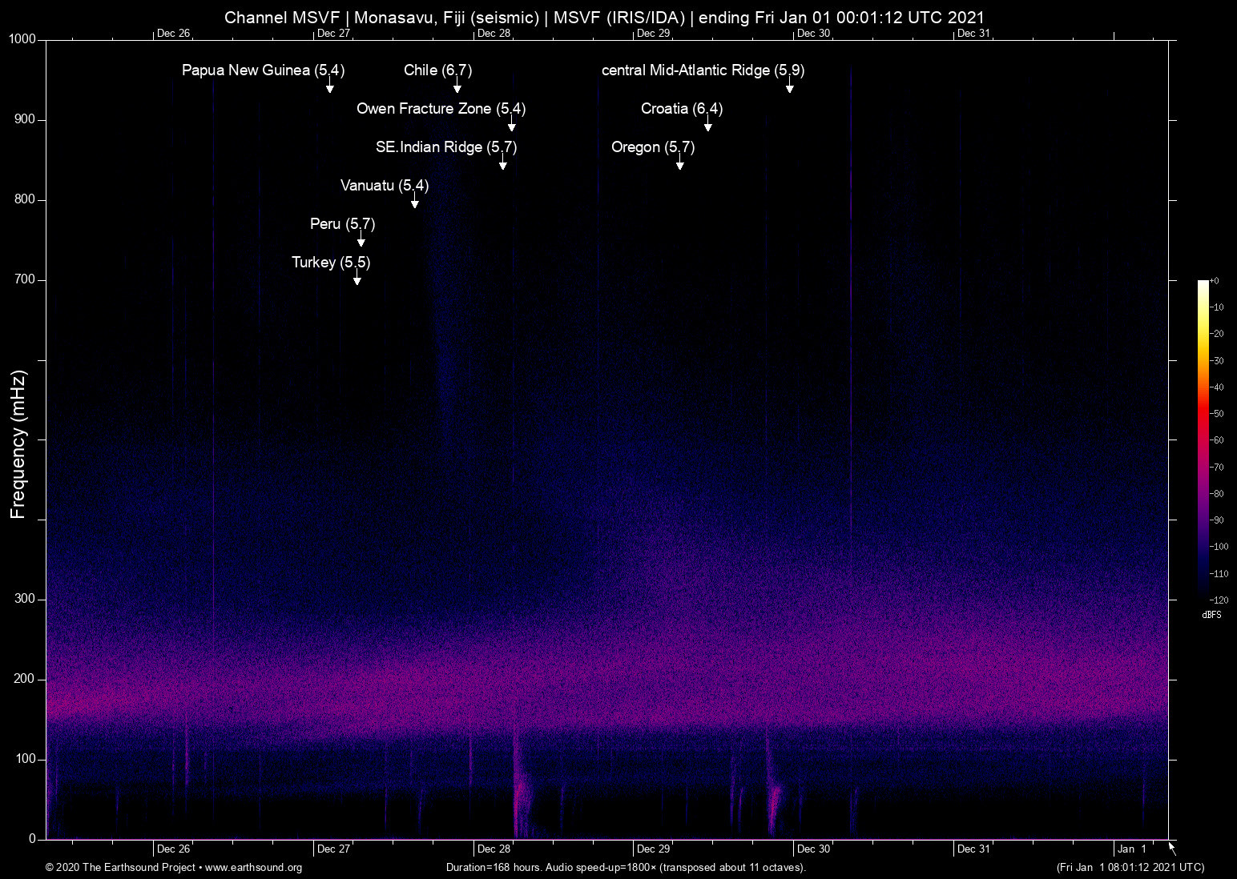Click the arrow under Owen Fracture Zone (5.4)
This screenshot has width=1237, height=879.
(511, 126)
